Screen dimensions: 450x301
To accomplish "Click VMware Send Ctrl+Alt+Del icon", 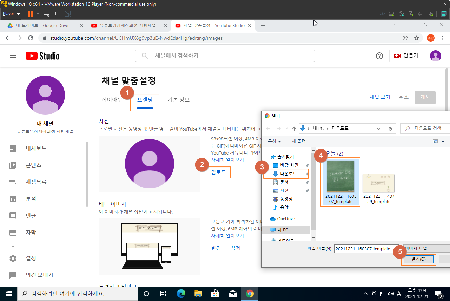I will [47, 14].
